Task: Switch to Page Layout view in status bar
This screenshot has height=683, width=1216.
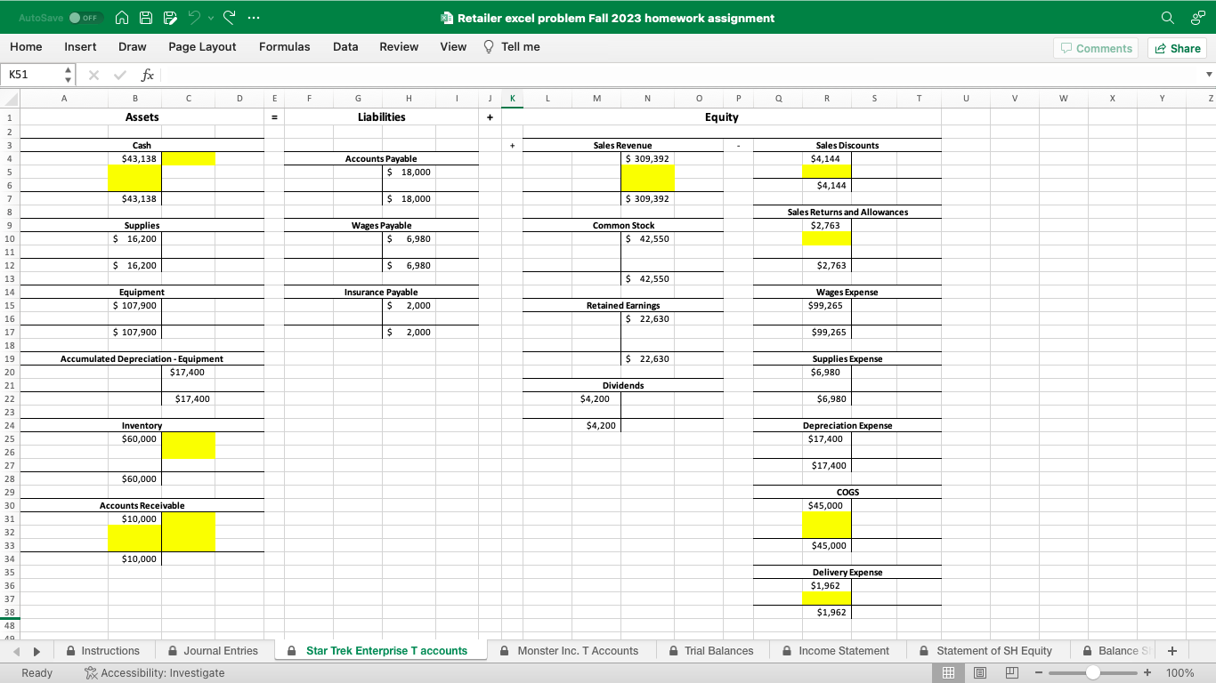Action: (x=980, y=673)
